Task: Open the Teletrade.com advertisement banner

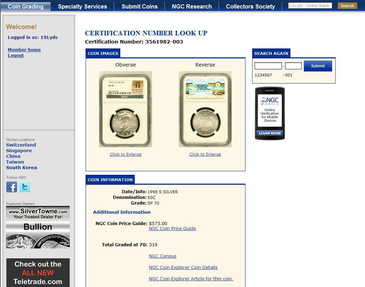Action: pyautogui.click(x=38, y=272)
